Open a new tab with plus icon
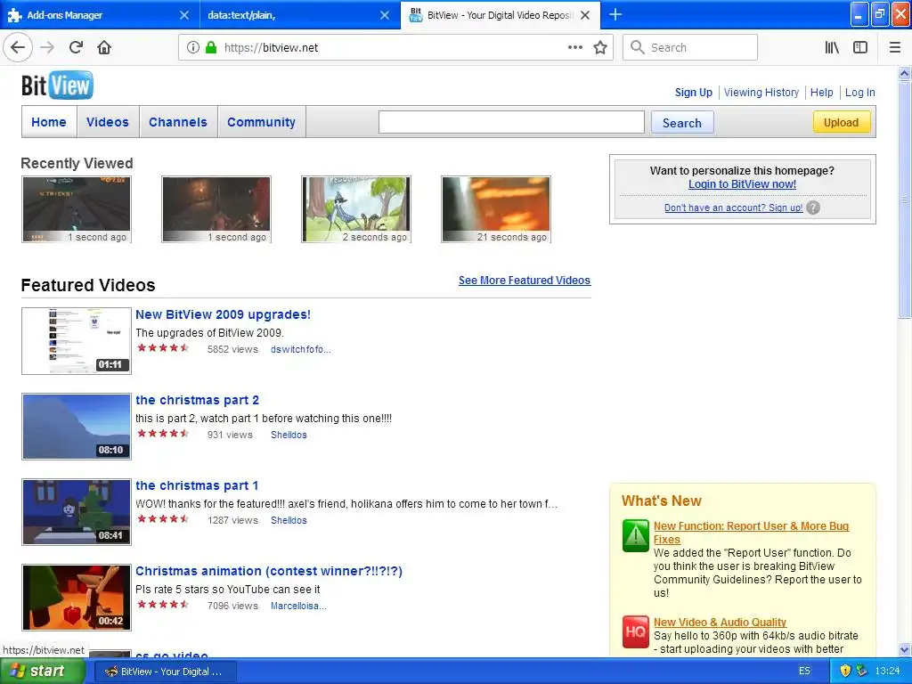912x684 pixels. tap(615, 14)
